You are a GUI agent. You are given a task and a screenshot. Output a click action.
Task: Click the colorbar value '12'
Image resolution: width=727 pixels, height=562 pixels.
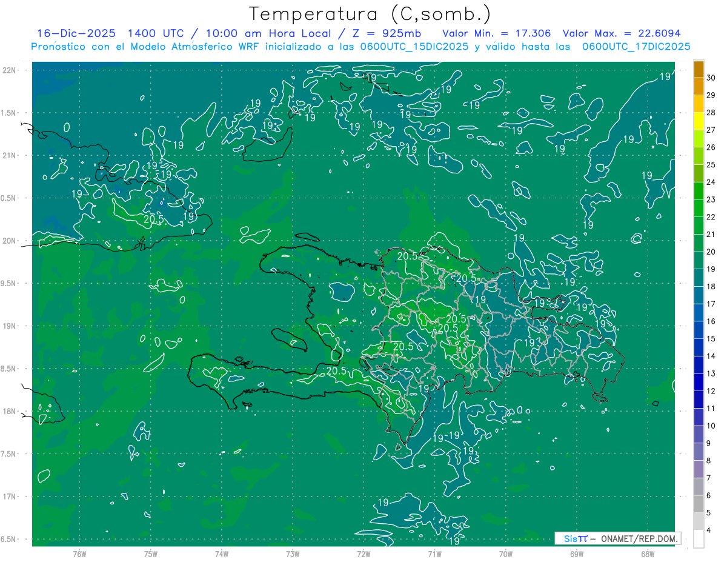coord(711,391)
